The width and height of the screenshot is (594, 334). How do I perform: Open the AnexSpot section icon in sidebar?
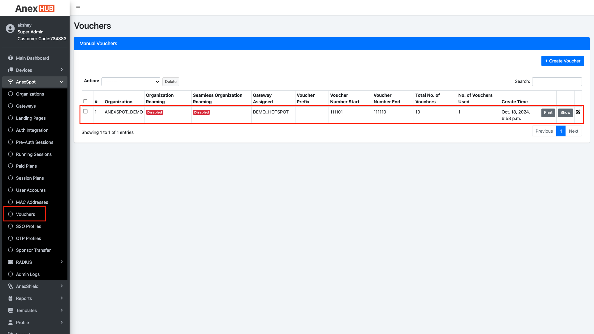coord(10,82)
